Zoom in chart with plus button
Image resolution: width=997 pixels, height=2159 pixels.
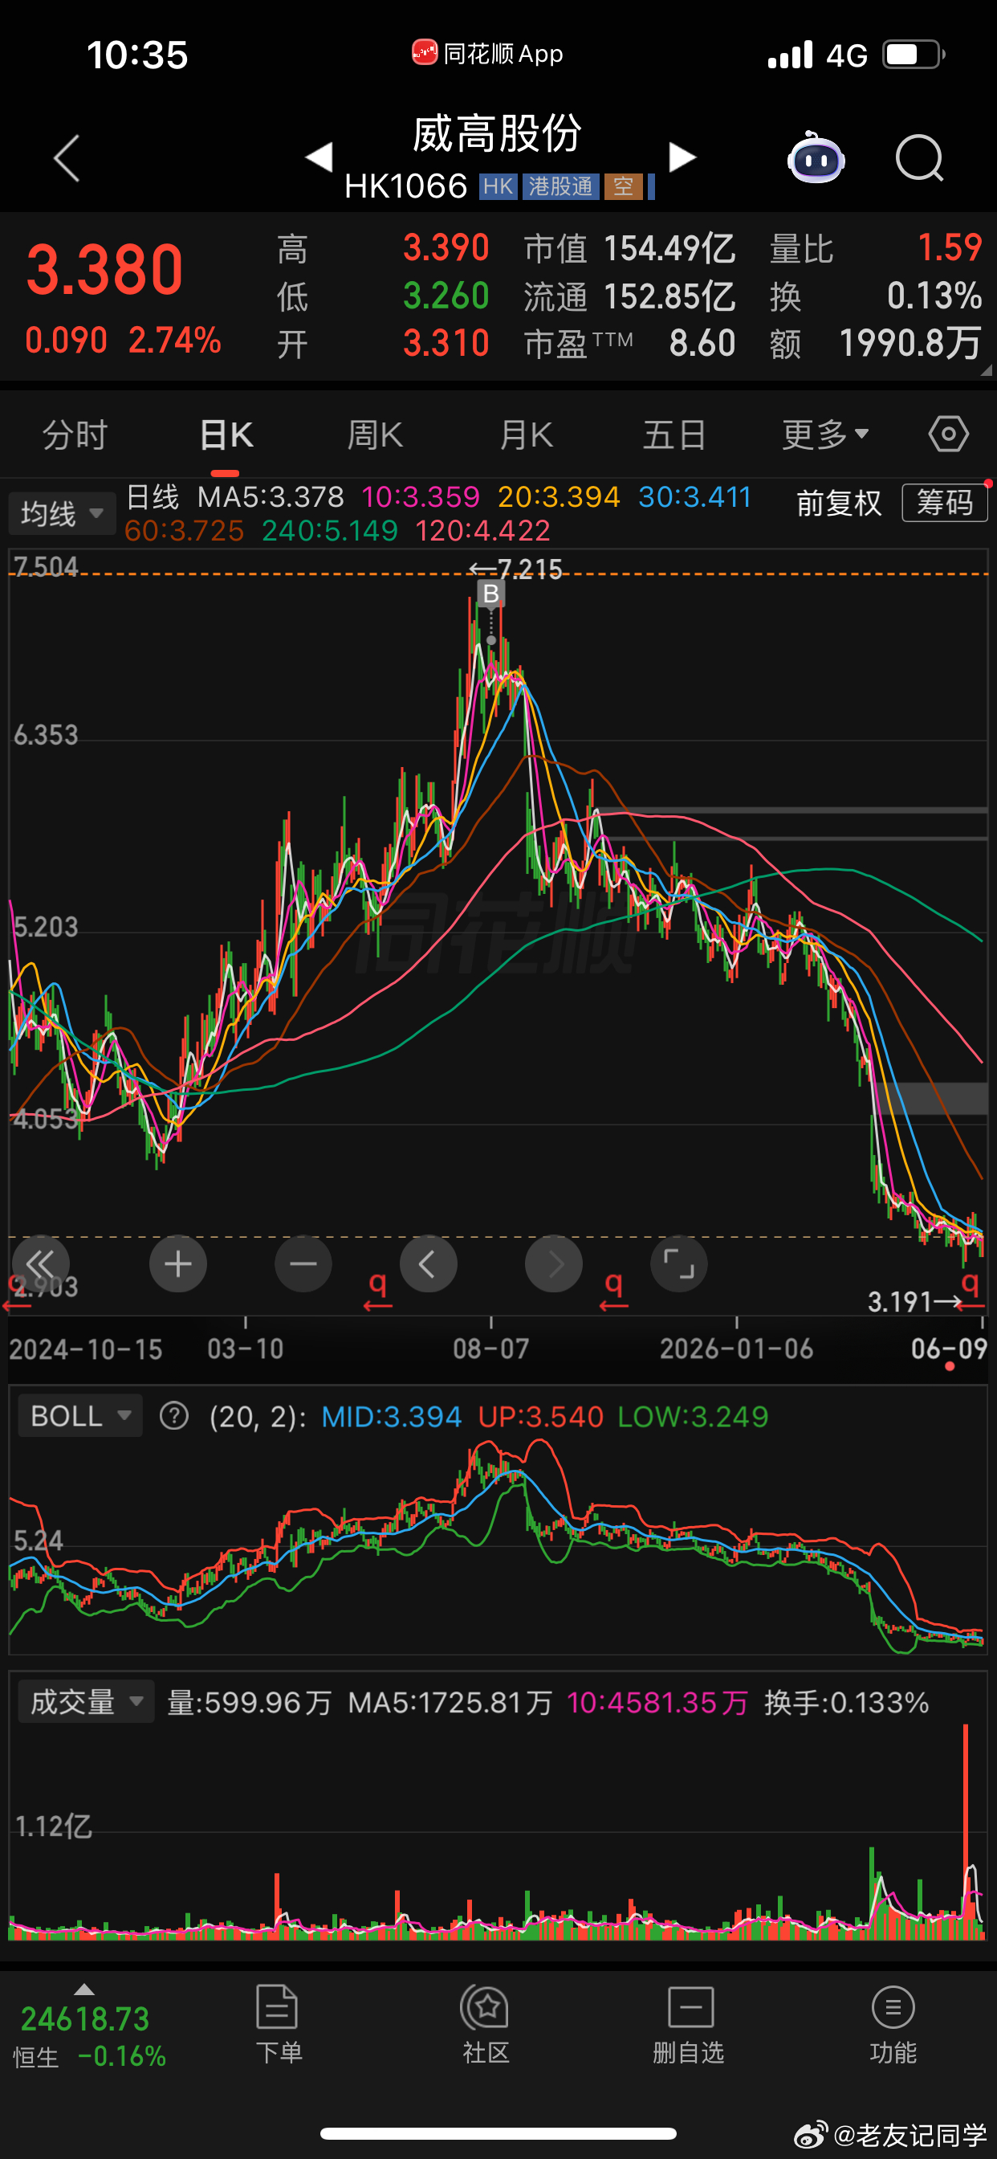tap(177, 1264)
